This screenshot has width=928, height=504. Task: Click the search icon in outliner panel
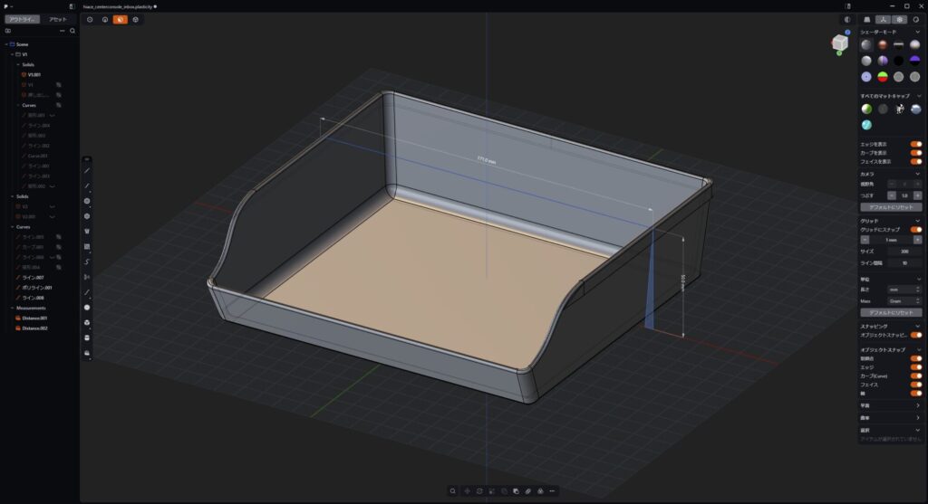[x=72, y=31]
